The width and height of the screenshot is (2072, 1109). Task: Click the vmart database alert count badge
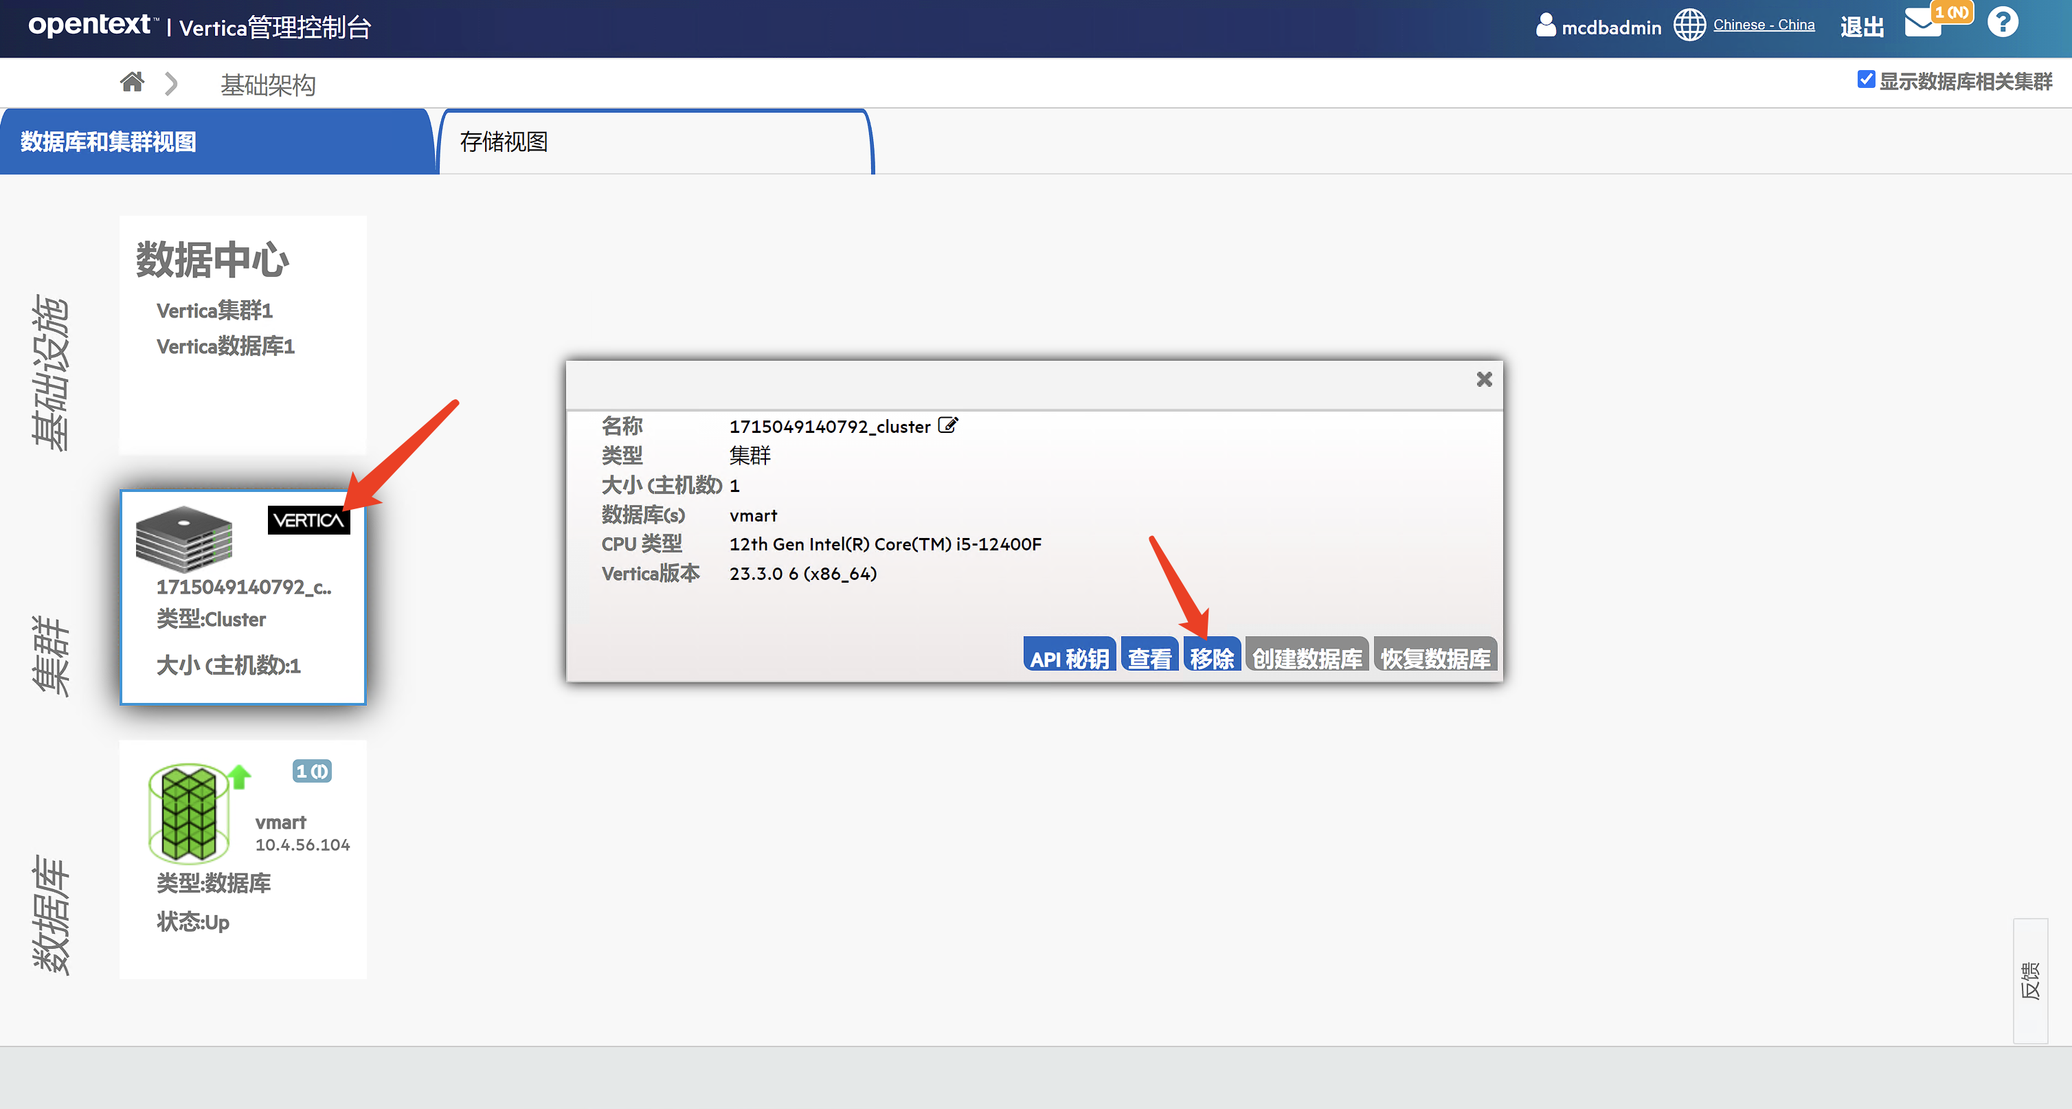311,771
